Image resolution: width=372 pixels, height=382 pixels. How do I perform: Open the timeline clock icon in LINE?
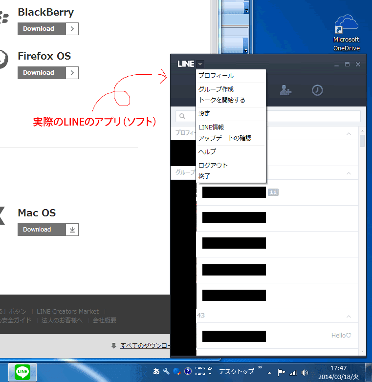317,90
